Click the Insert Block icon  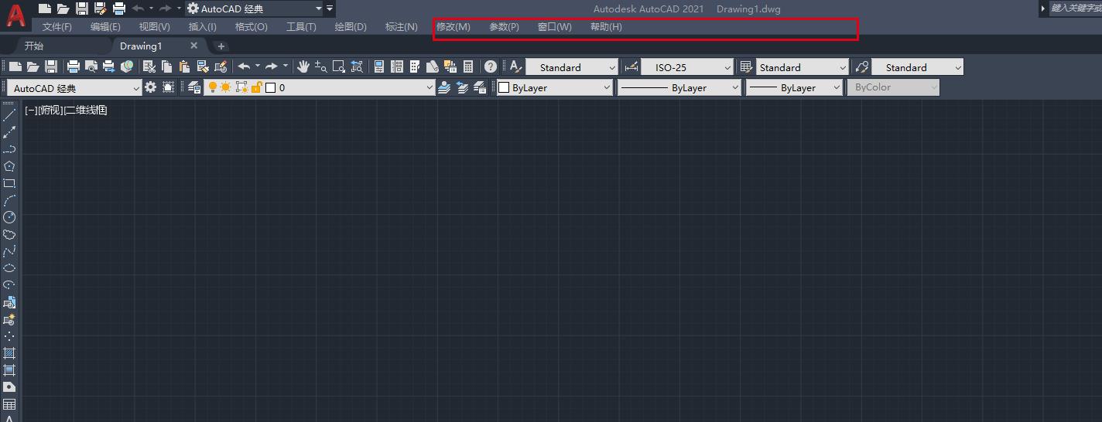(x=9, y=302)
